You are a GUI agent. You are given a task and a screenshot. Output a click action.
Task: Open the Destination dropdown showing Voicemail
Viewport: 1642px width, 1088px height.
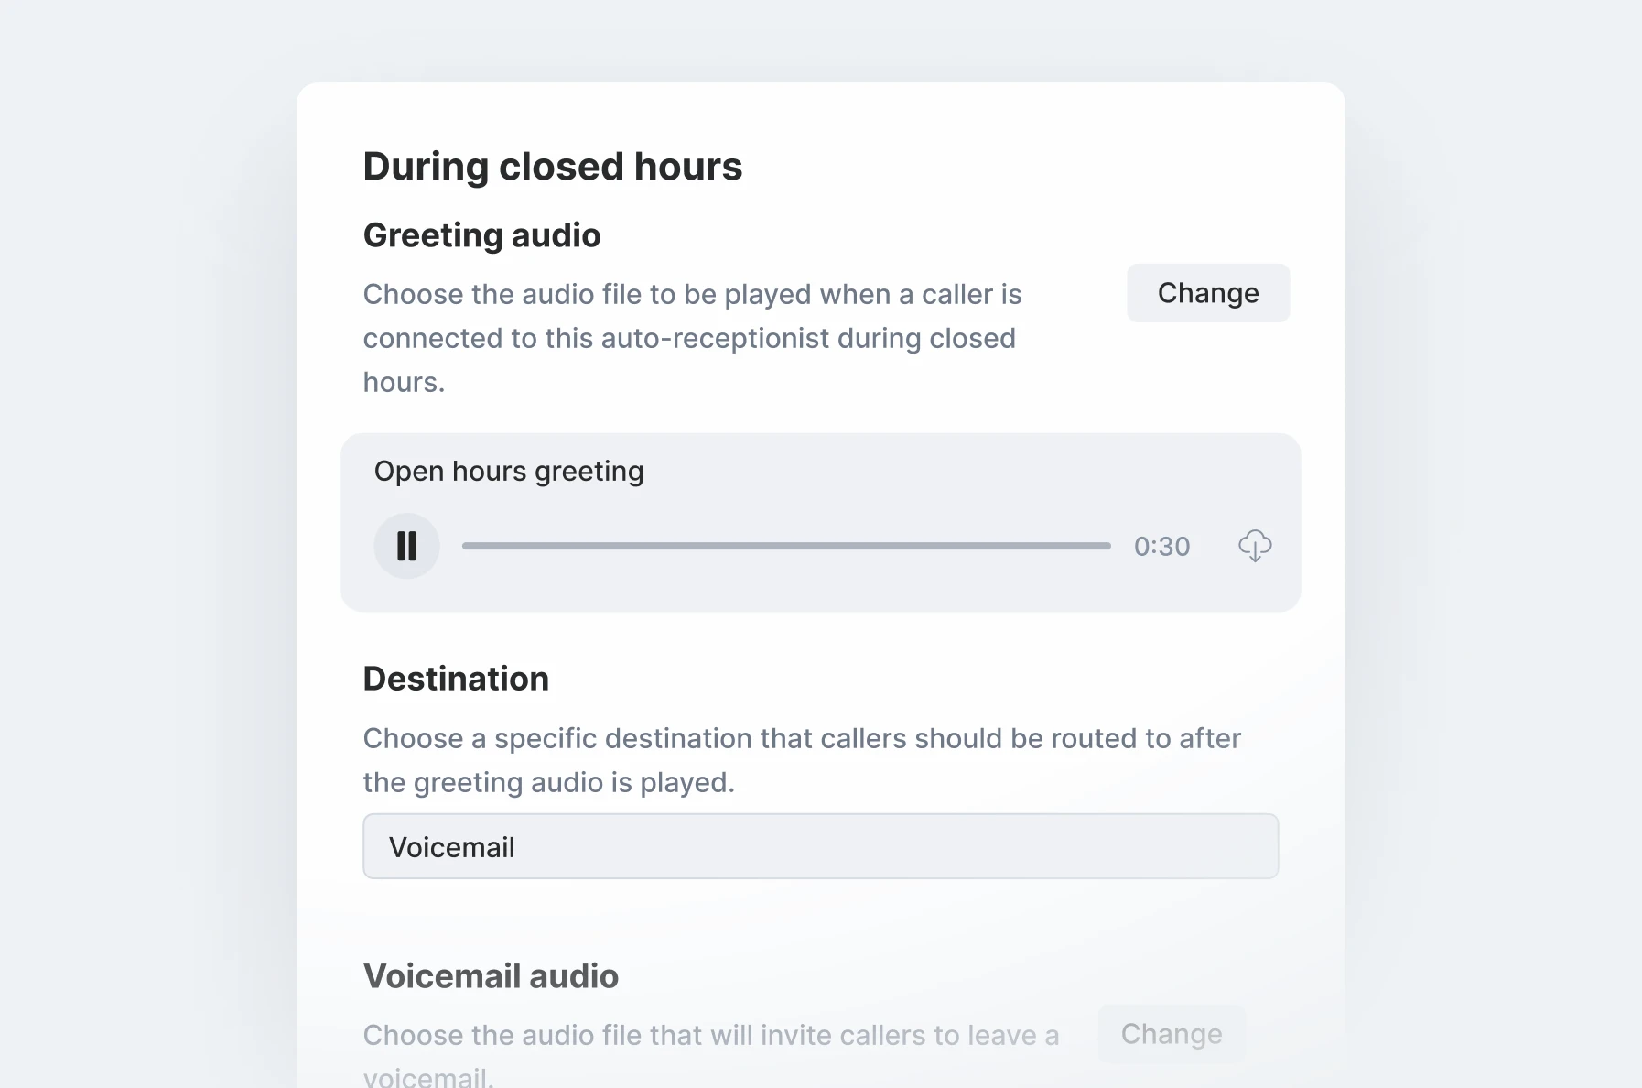[x=820, y=846]
